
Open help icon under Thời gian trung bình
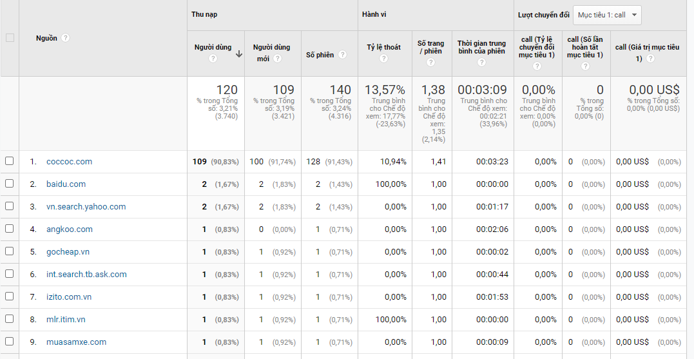[481, 63]
